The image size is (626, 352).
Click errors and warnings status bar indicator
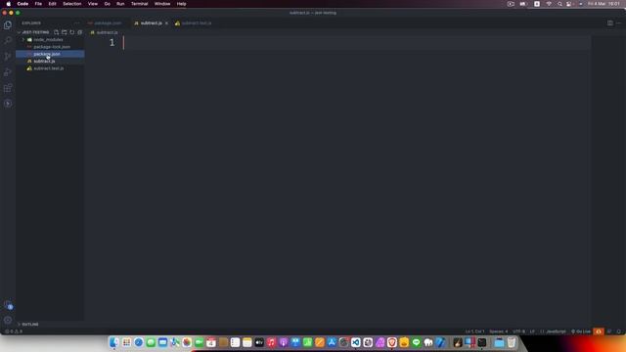(x=14, y=331)
